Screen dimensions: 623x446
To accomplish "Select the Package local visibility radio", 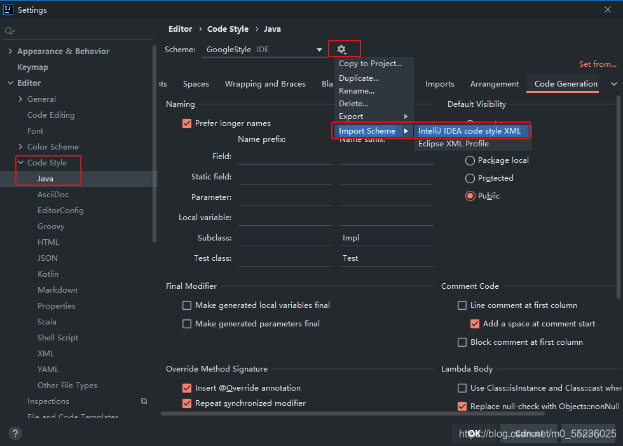I will point(469,160).
